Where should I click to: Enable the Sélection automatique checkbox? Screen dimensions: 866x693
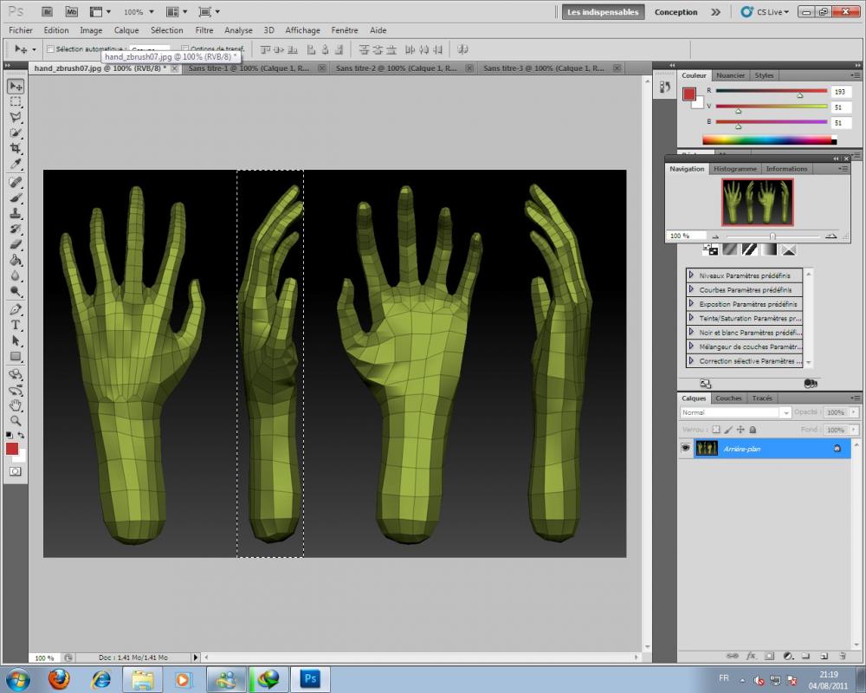tap(50, 49)
